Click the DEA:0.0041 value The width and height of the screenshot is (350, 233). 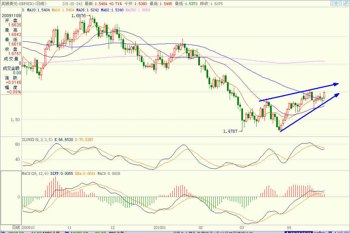[85, 173]
